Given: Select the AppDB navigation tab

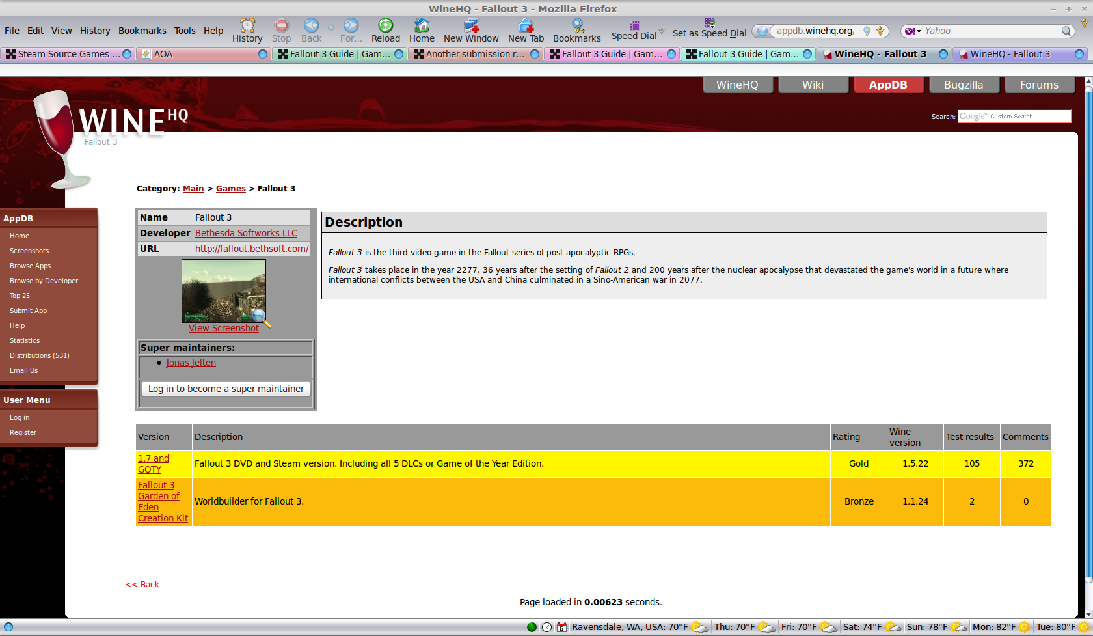Looking at the screenshot, I should (x=888, y=85).
